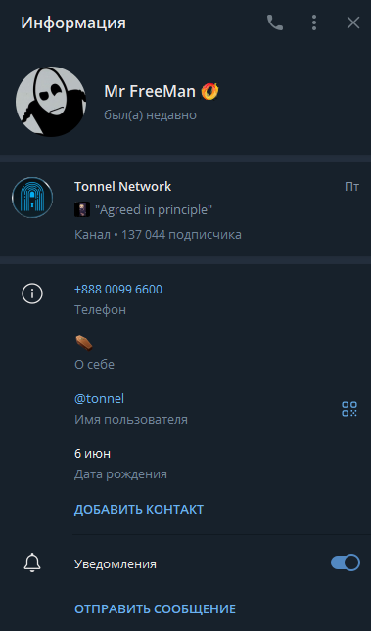Click the notifications bell icon
371x631 pixels.
pyautogui.click(x=32, y=563)
